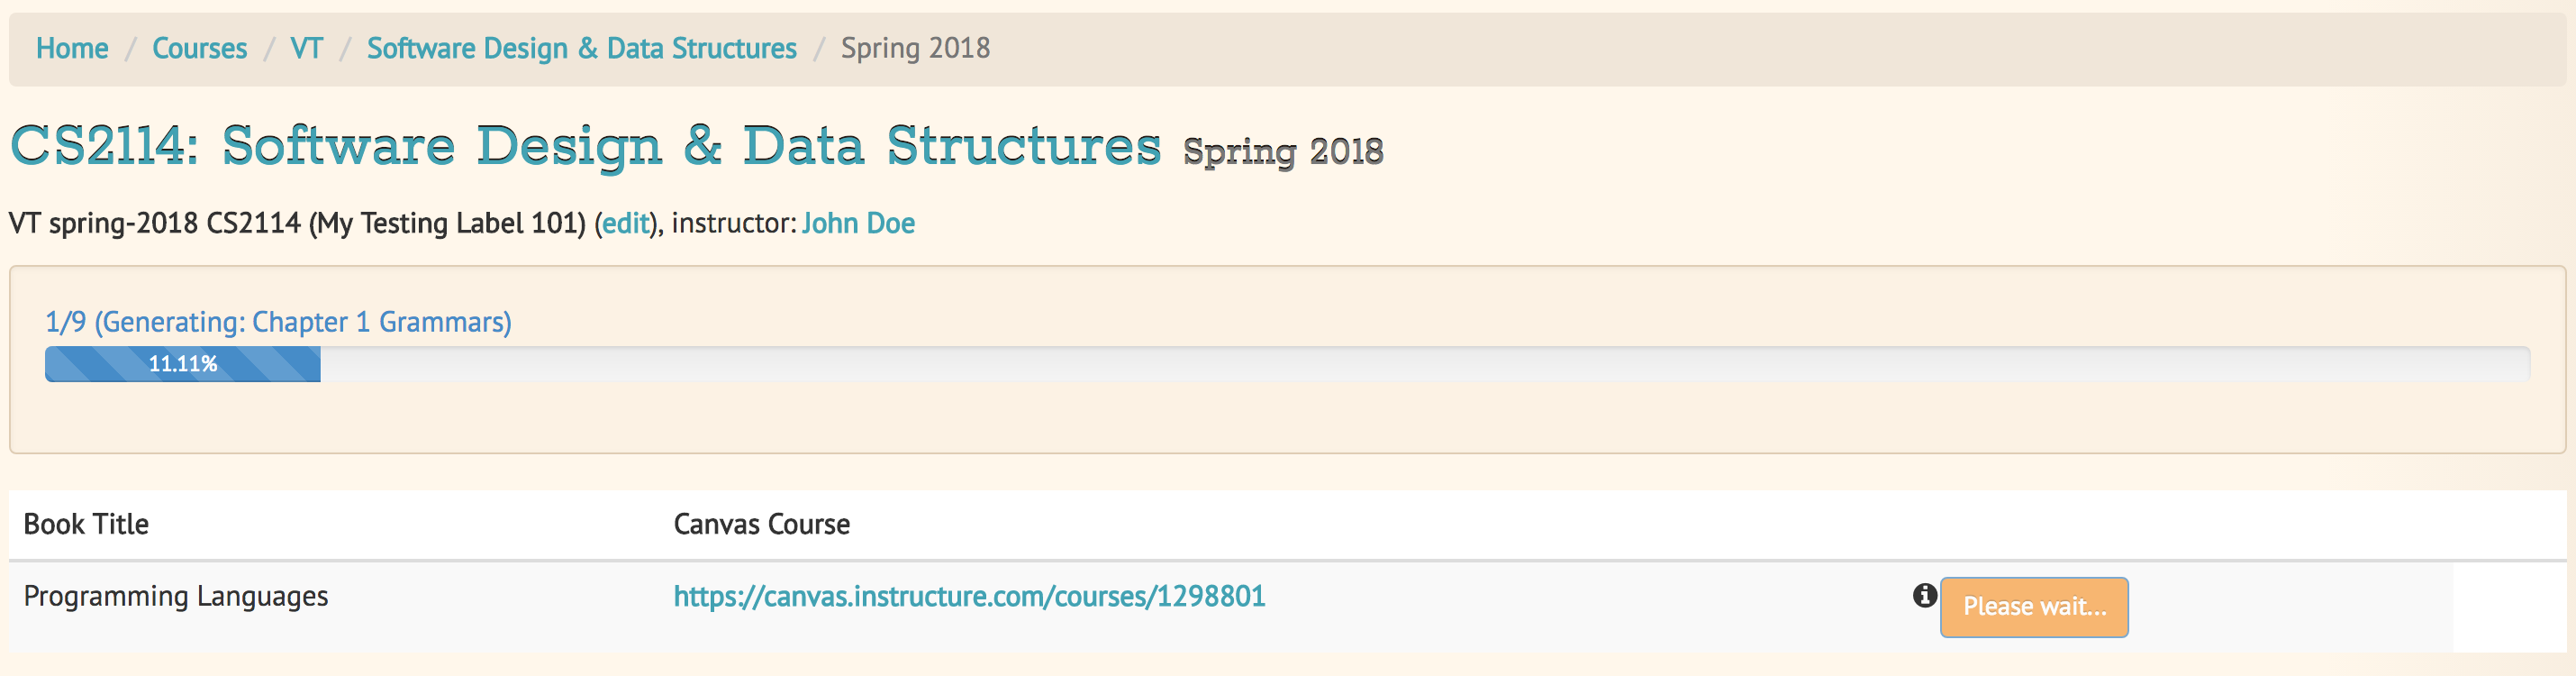Click the unfilled part of progress bar

click(x=1425, y=364)
